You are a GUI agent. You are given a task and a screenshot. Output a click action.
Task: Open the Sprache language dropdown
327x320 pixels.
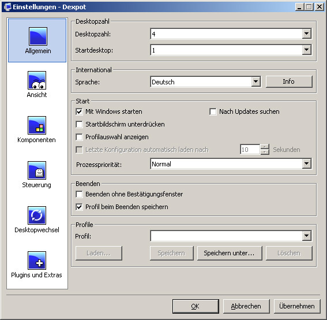(255, 81)
